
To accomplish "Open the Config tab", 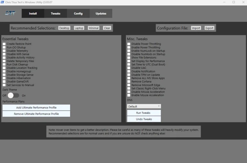I will pyautogui.click(x=78, y=14).
